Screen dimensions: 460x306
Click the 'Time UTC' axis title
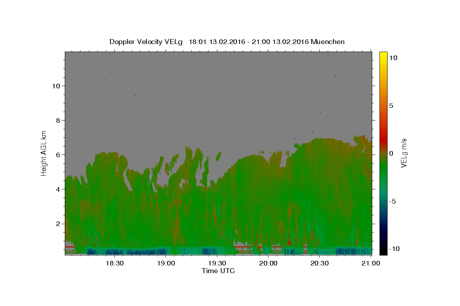(218, 271)
